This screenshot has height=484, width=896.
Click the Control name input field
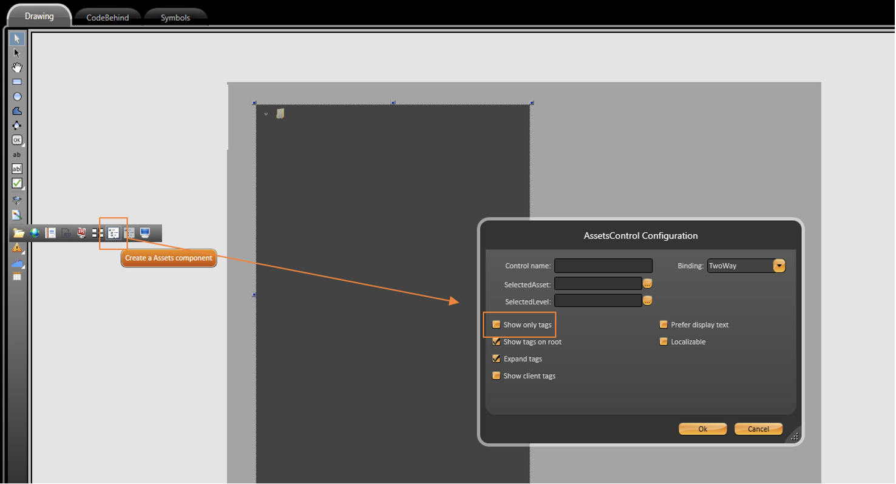click(603, 266)
